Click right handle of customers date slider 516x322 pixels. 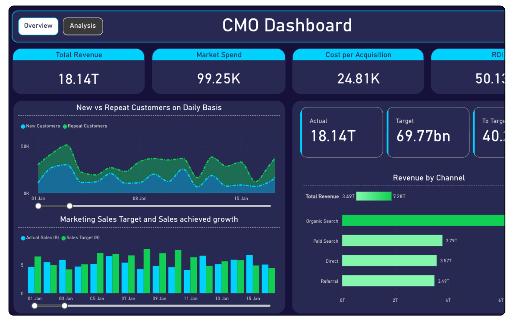(70, 206)
